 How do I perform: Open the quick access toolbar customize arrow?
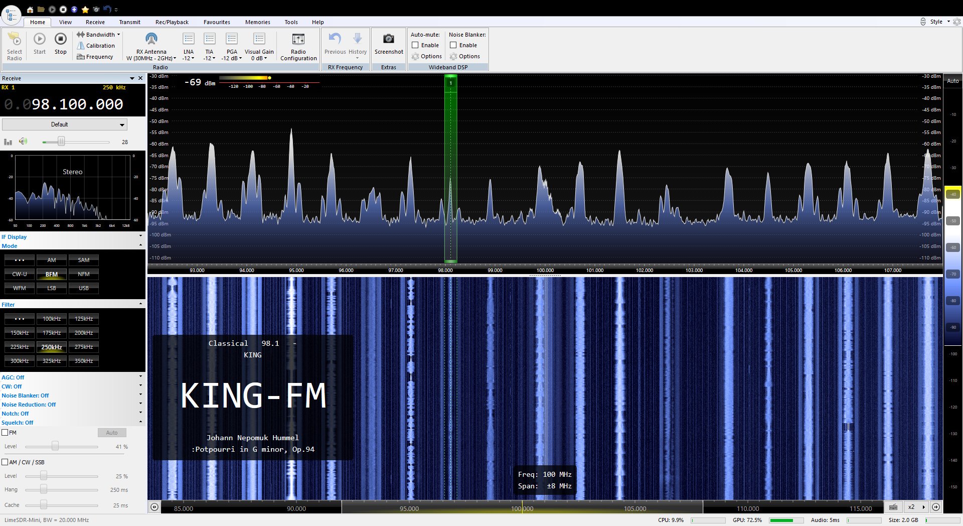point(116,10)
